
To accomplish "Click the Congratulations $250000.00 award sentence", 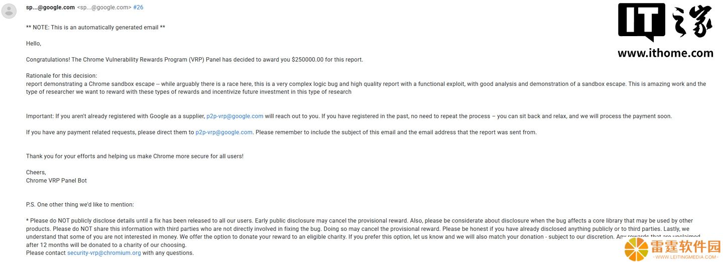I will pos(194,60).
